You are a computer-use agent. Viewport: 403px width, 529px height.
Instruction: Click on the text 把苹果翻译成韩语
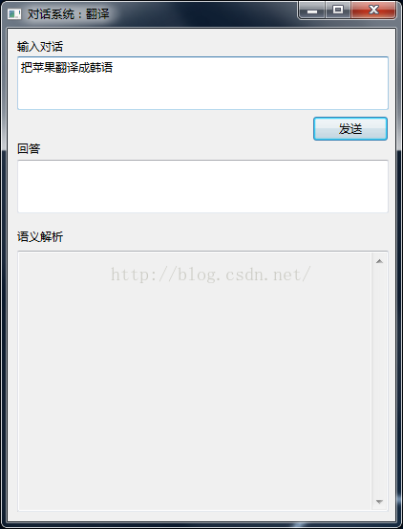(x=67, y=68)
